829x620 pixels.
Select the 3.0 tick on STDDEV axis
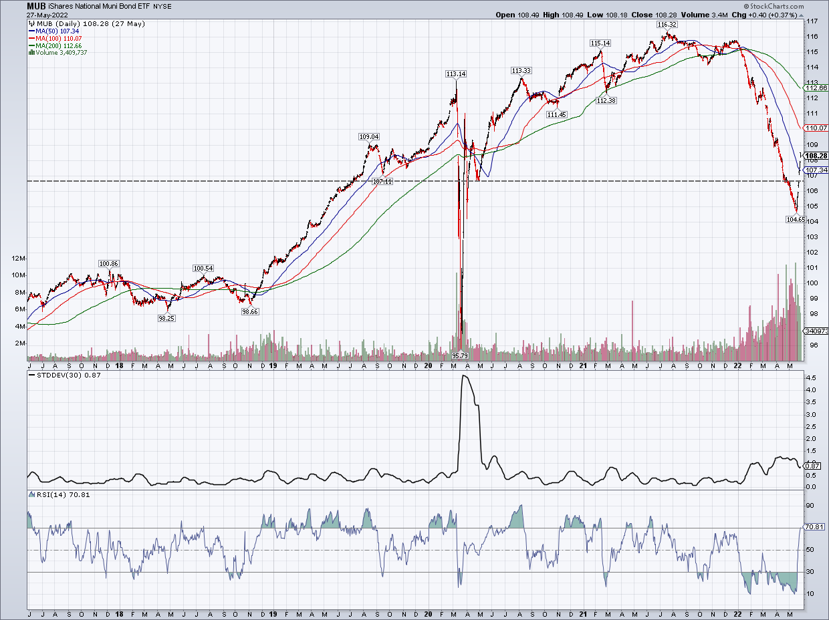coord(810,414)
